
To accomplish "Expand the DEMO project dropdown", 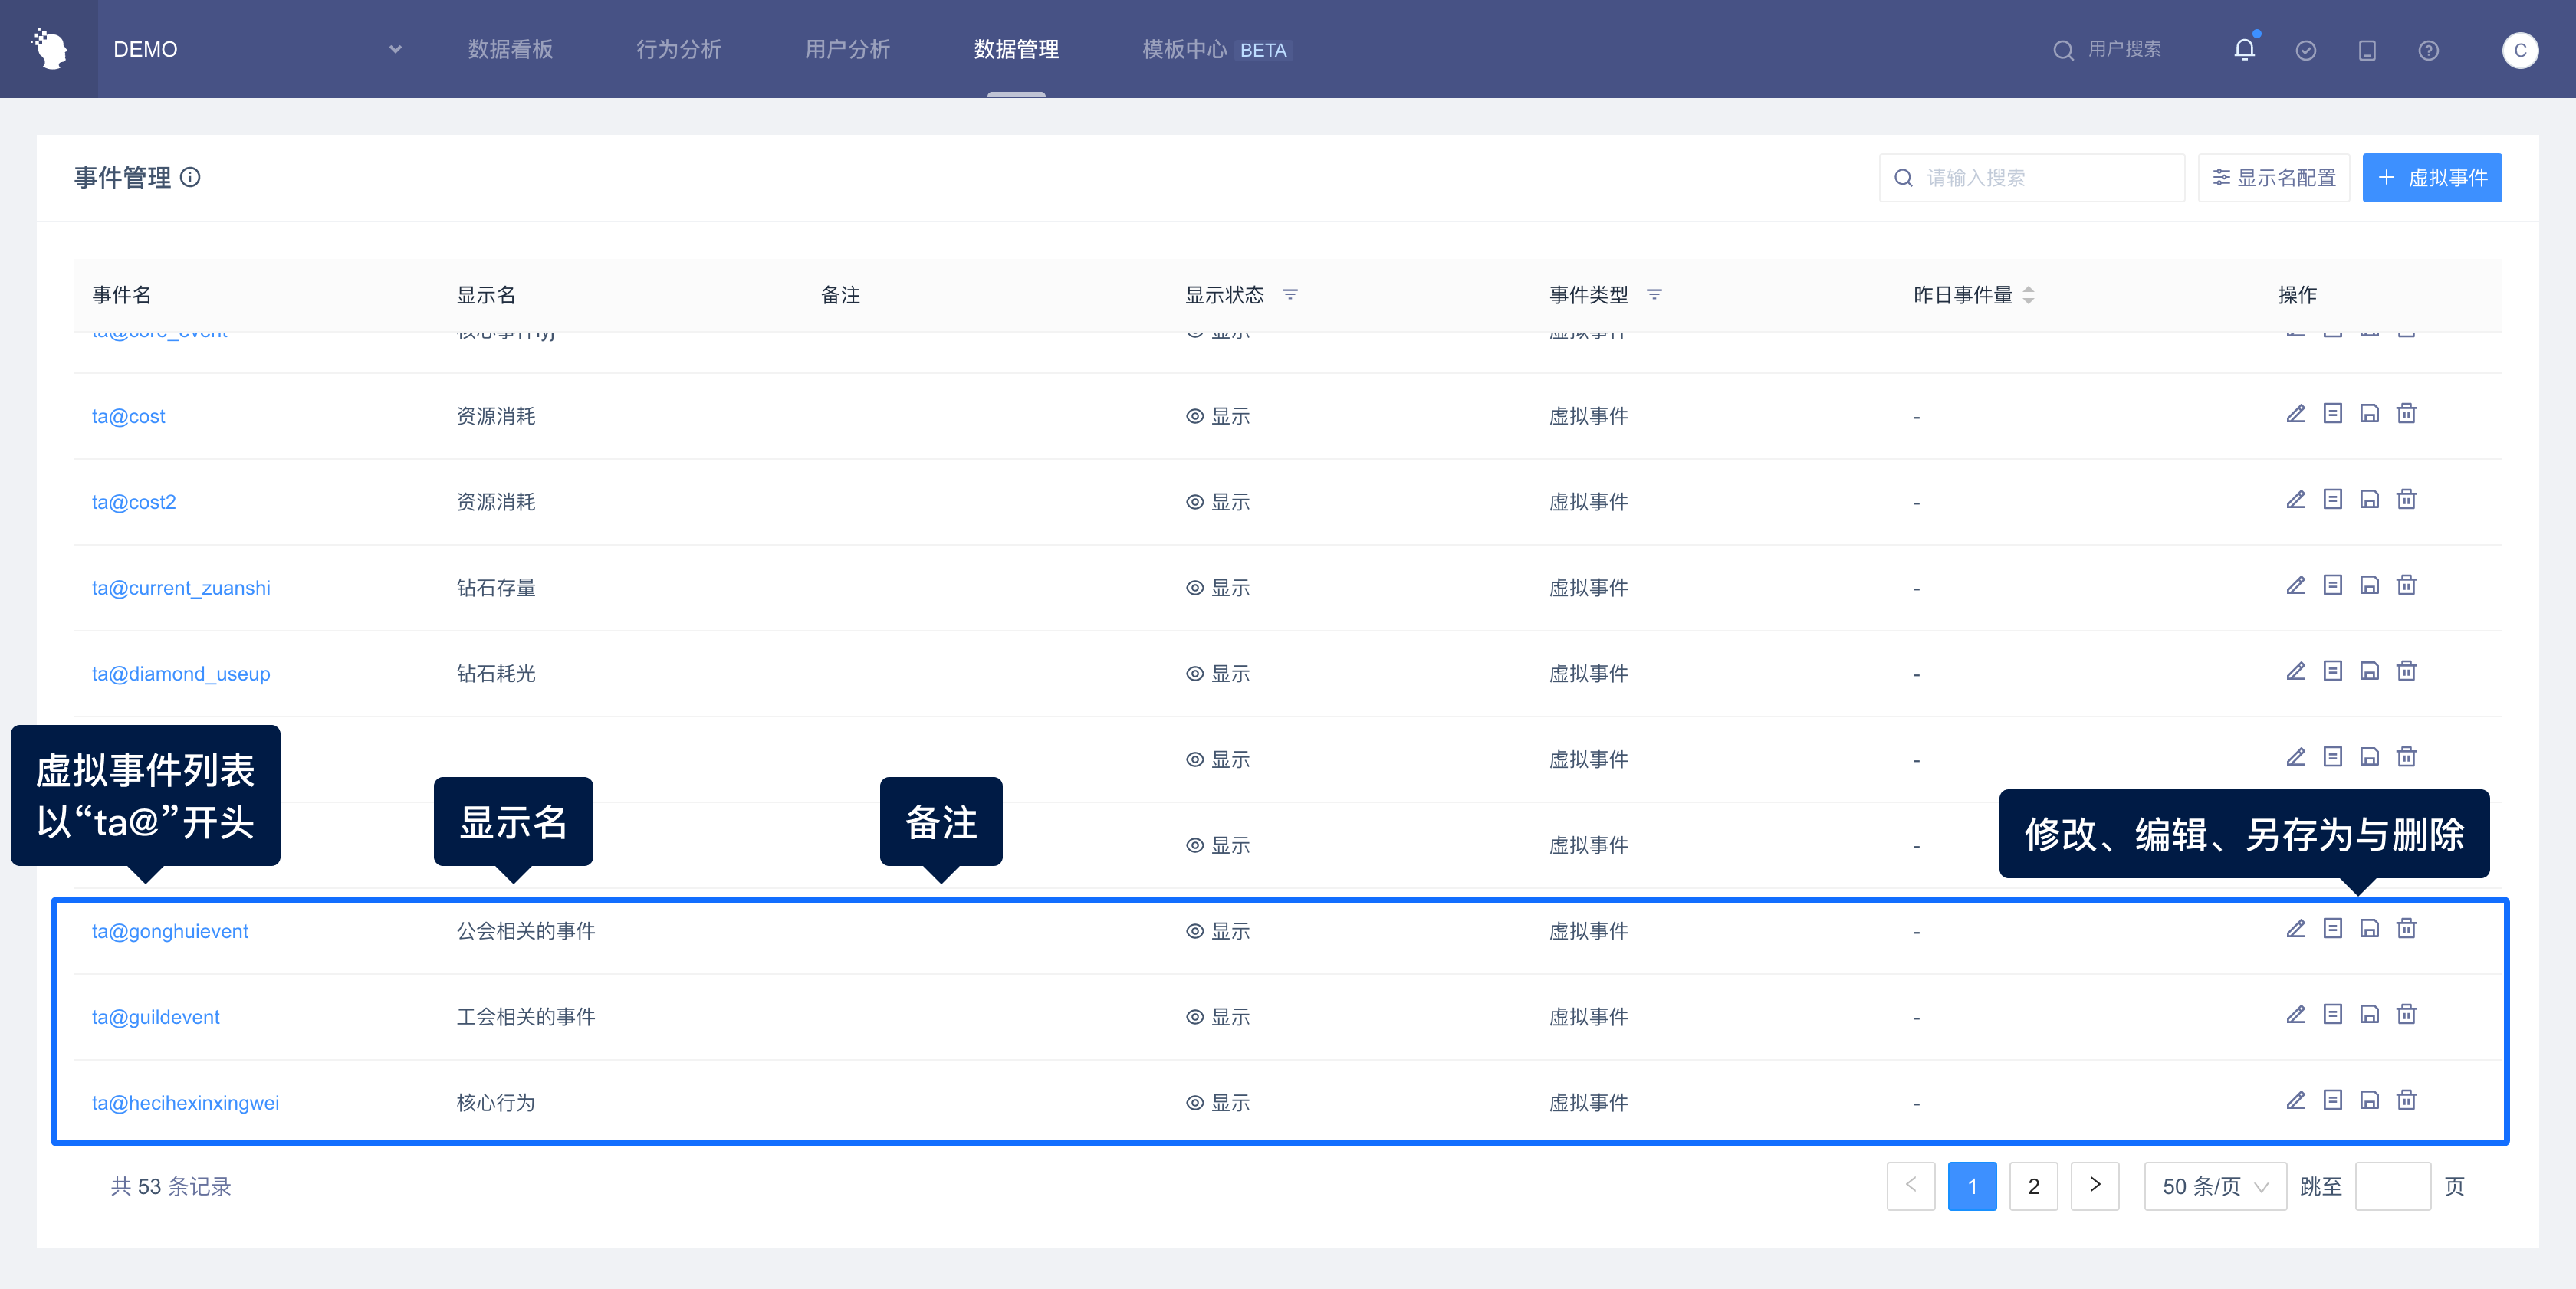I will (x=395, y=49).
